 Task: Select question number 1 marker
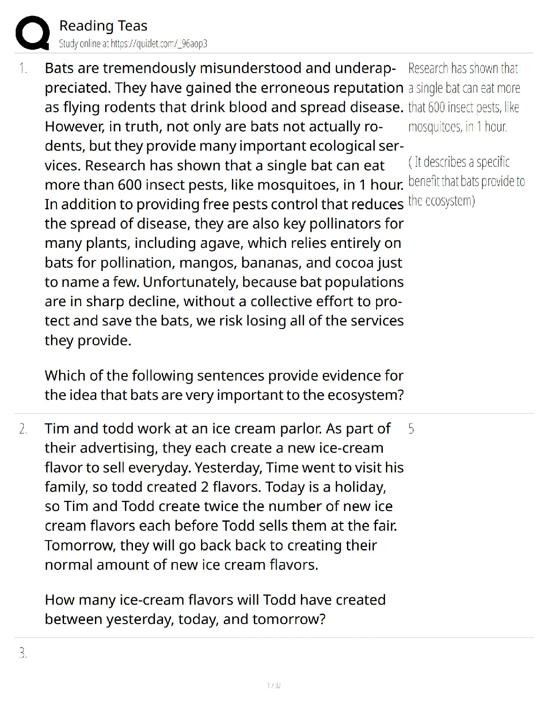pos(23,69)
